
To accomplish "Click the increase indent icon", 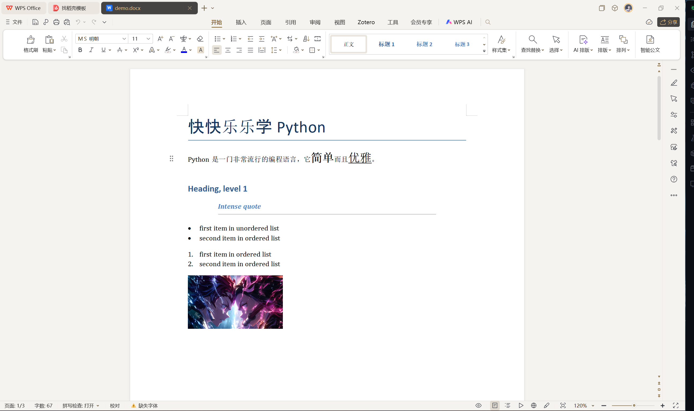I will (x=261, y=39).
